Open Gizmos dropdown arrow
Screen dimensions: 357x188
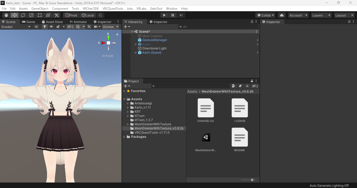coord(117,27)
